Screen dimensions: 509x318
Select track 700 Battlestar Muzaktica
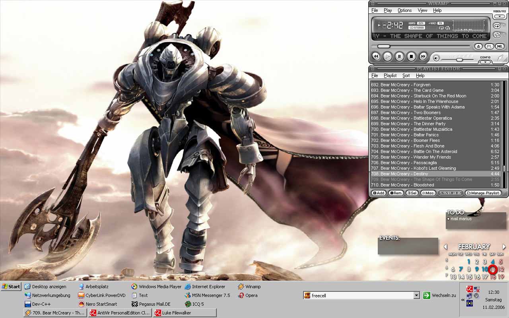pos(435,129)
